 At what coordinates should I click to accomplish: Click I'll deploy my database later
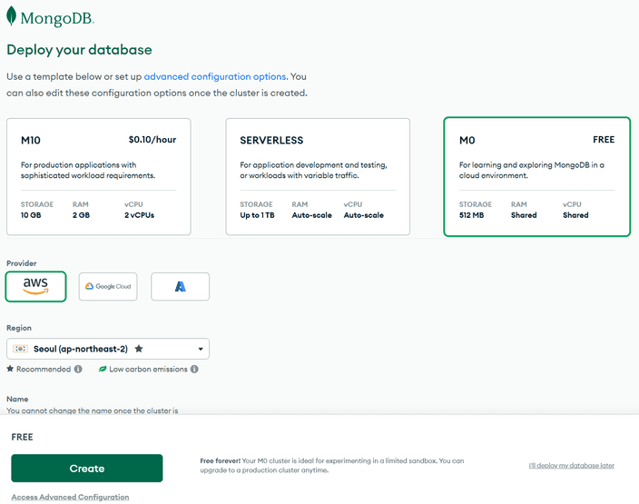point(571,465)
